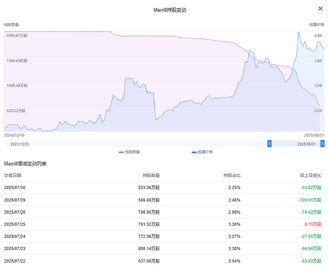Click the 3.38% holding ratio

[x=234, y=249]
